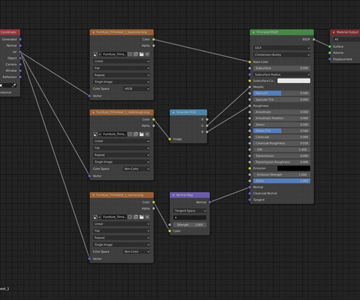Collapse the Material Output node

334,32
